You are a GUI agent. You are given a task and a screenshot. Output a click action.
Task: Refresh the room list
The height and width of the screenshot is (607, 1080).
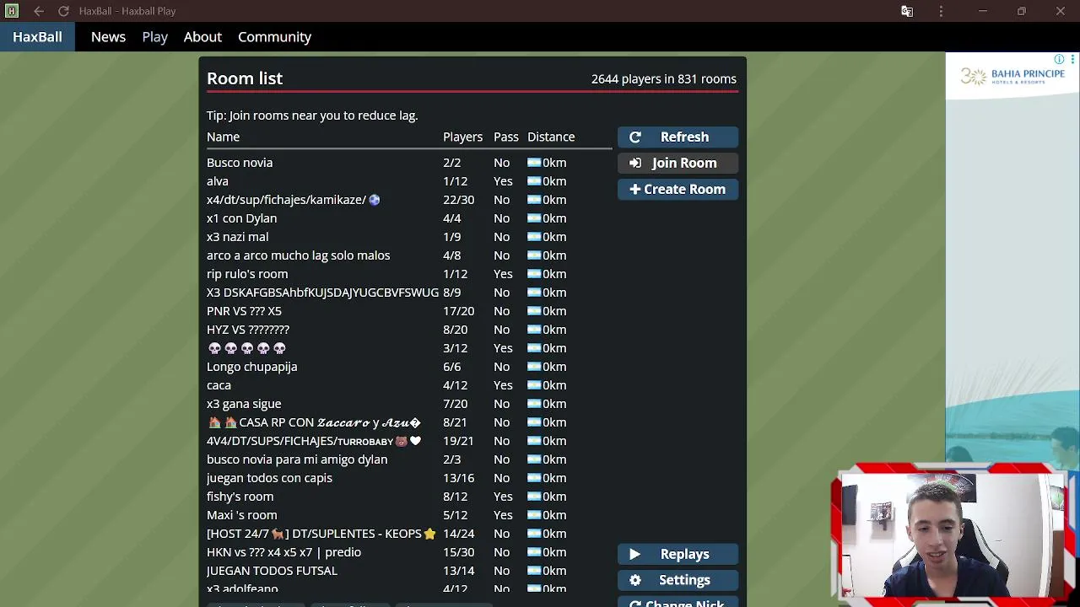click(x=678, y=137)
